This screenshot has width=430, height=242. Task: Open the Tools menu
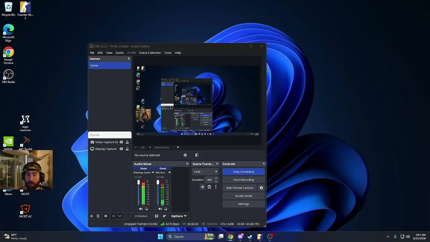(x=168, y=53)
